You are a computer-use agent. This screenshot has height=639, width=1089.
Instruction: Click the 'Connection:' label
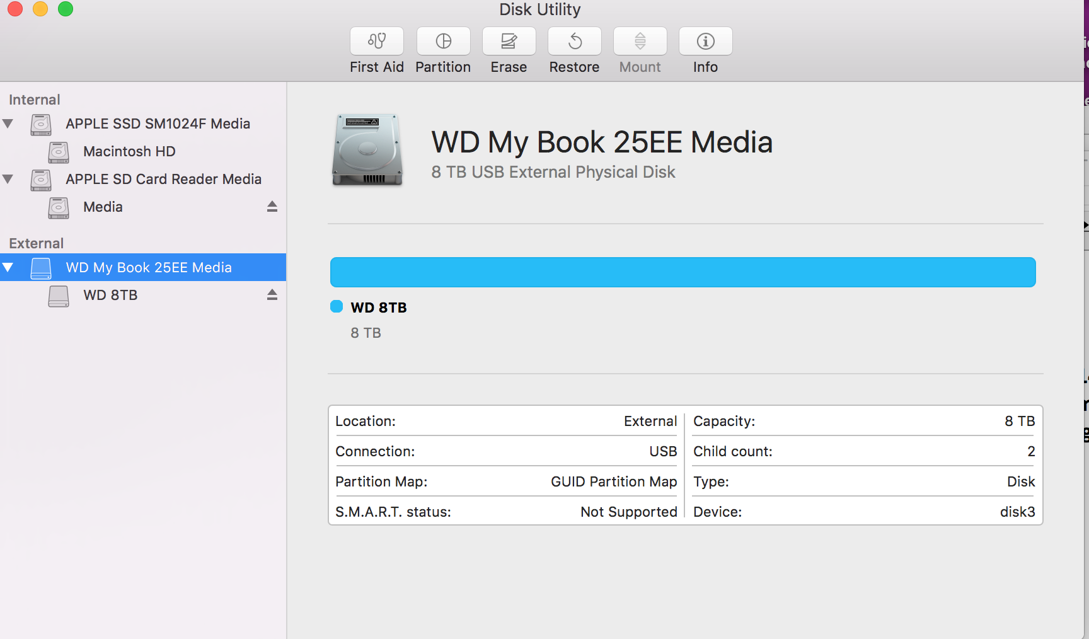pos(375,451)
